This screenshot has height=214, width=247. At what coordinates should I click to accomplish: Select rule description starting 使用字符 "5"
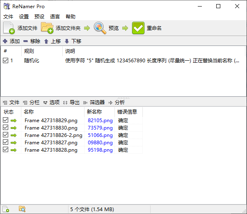[x=152, y=61]
